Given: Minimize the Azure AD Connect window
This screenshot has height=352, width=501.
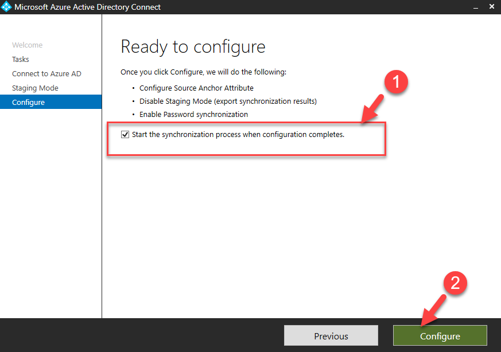Looking at the screenshot, I should 476,7.
